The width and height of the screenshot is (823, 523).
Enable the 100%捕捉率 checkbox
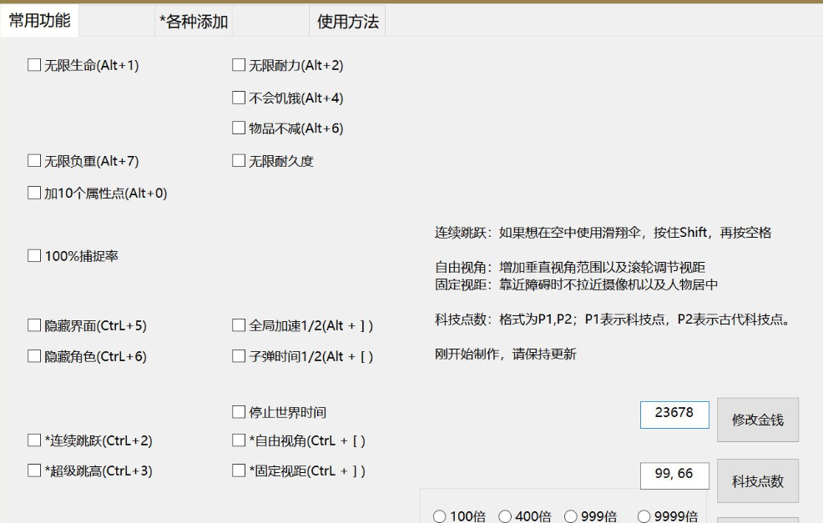34,256
